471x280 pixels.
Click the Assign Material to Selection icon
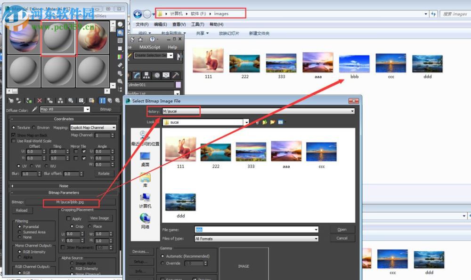tap(29, 100)
